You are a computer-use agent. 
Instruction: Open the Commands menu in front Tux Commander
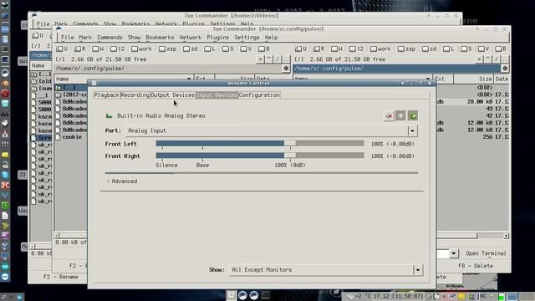110,38
